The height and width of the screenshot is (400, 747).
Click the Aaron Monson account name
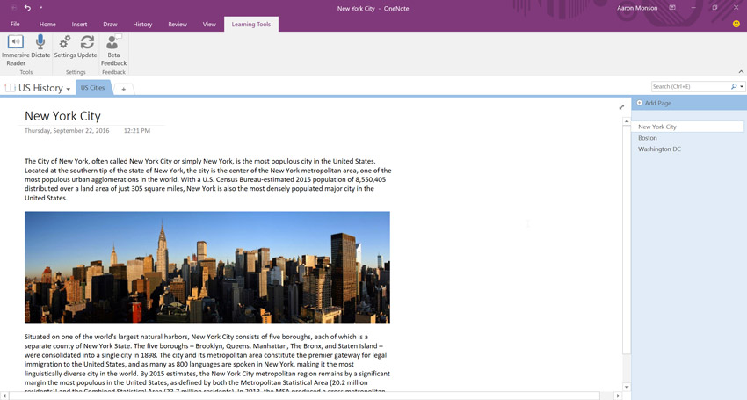coord(637,8)
